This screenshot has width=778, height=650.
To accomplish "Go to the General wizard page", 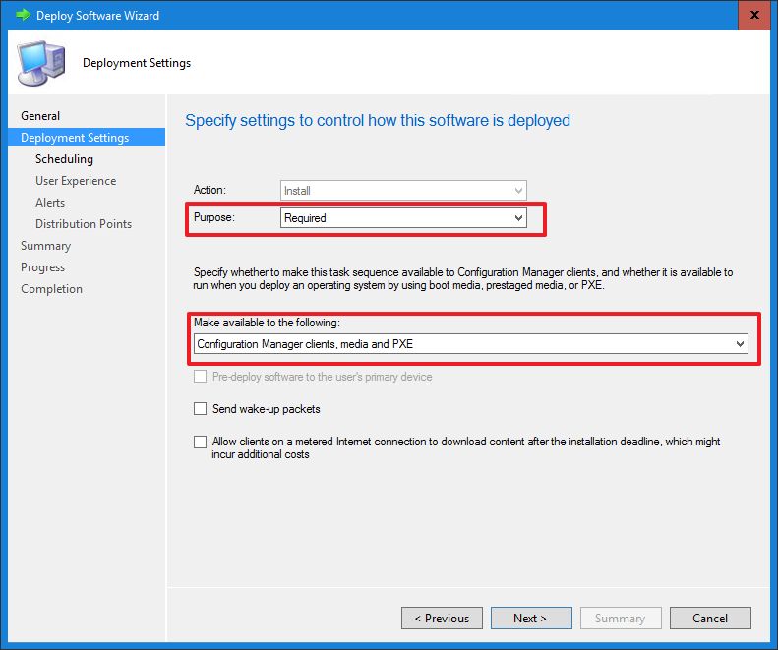I will (40, 116).
